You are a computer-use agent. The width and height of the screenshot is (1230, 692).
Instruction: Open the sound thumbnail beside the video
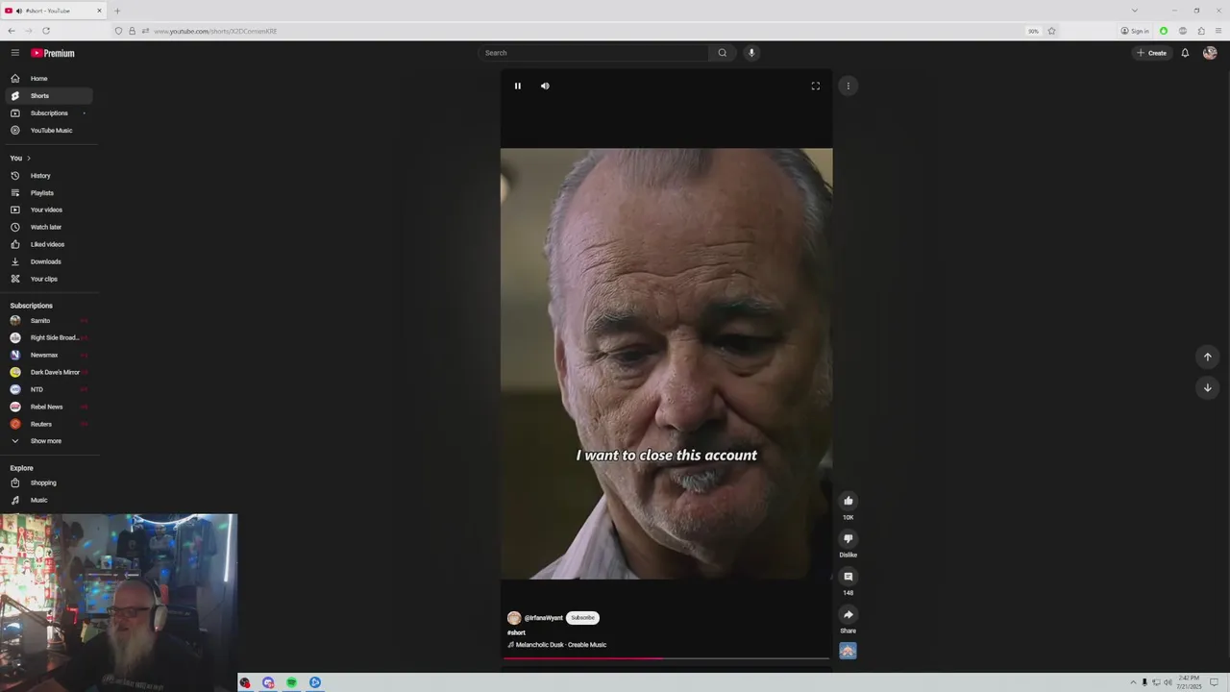coord(848,651)
